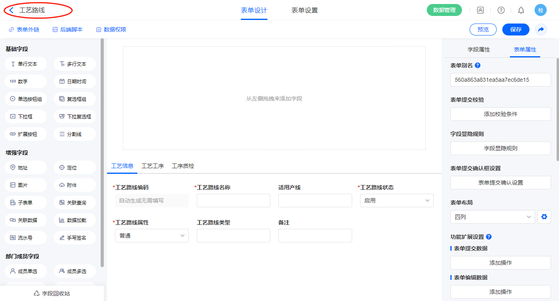Click the user avatar in top right
The height and width of the screenshot is (301, 559).
540,10
